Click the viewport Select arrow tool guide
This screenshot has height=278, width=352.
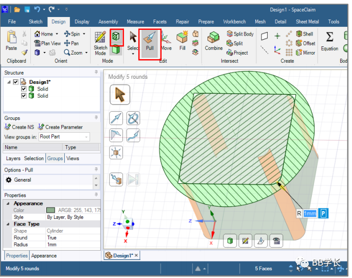tap(120, 95)
